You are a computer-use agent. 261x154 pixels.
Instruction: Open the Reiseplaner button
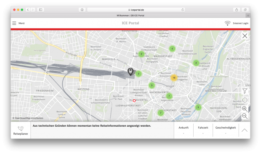pos(21,130)
